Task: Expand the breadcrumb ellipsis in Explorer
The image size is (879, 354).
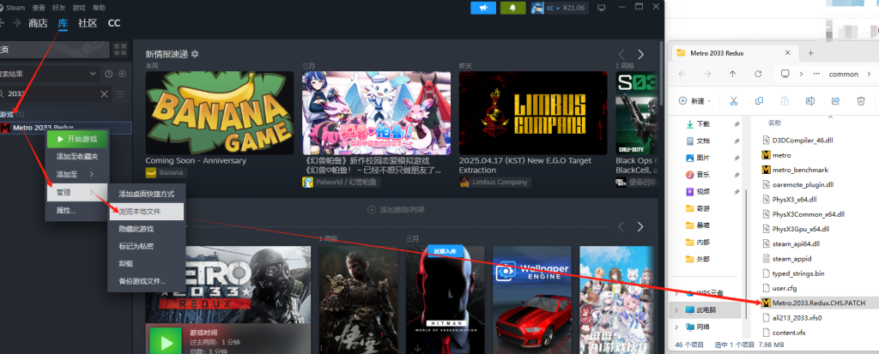Action: click(816, 74)
